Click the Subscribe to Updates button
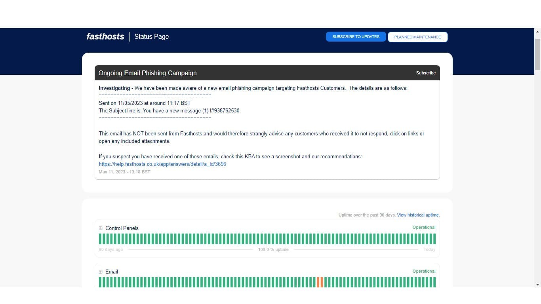Image resolution: width=541 pixels, height=304 pixels. point(356,37)
